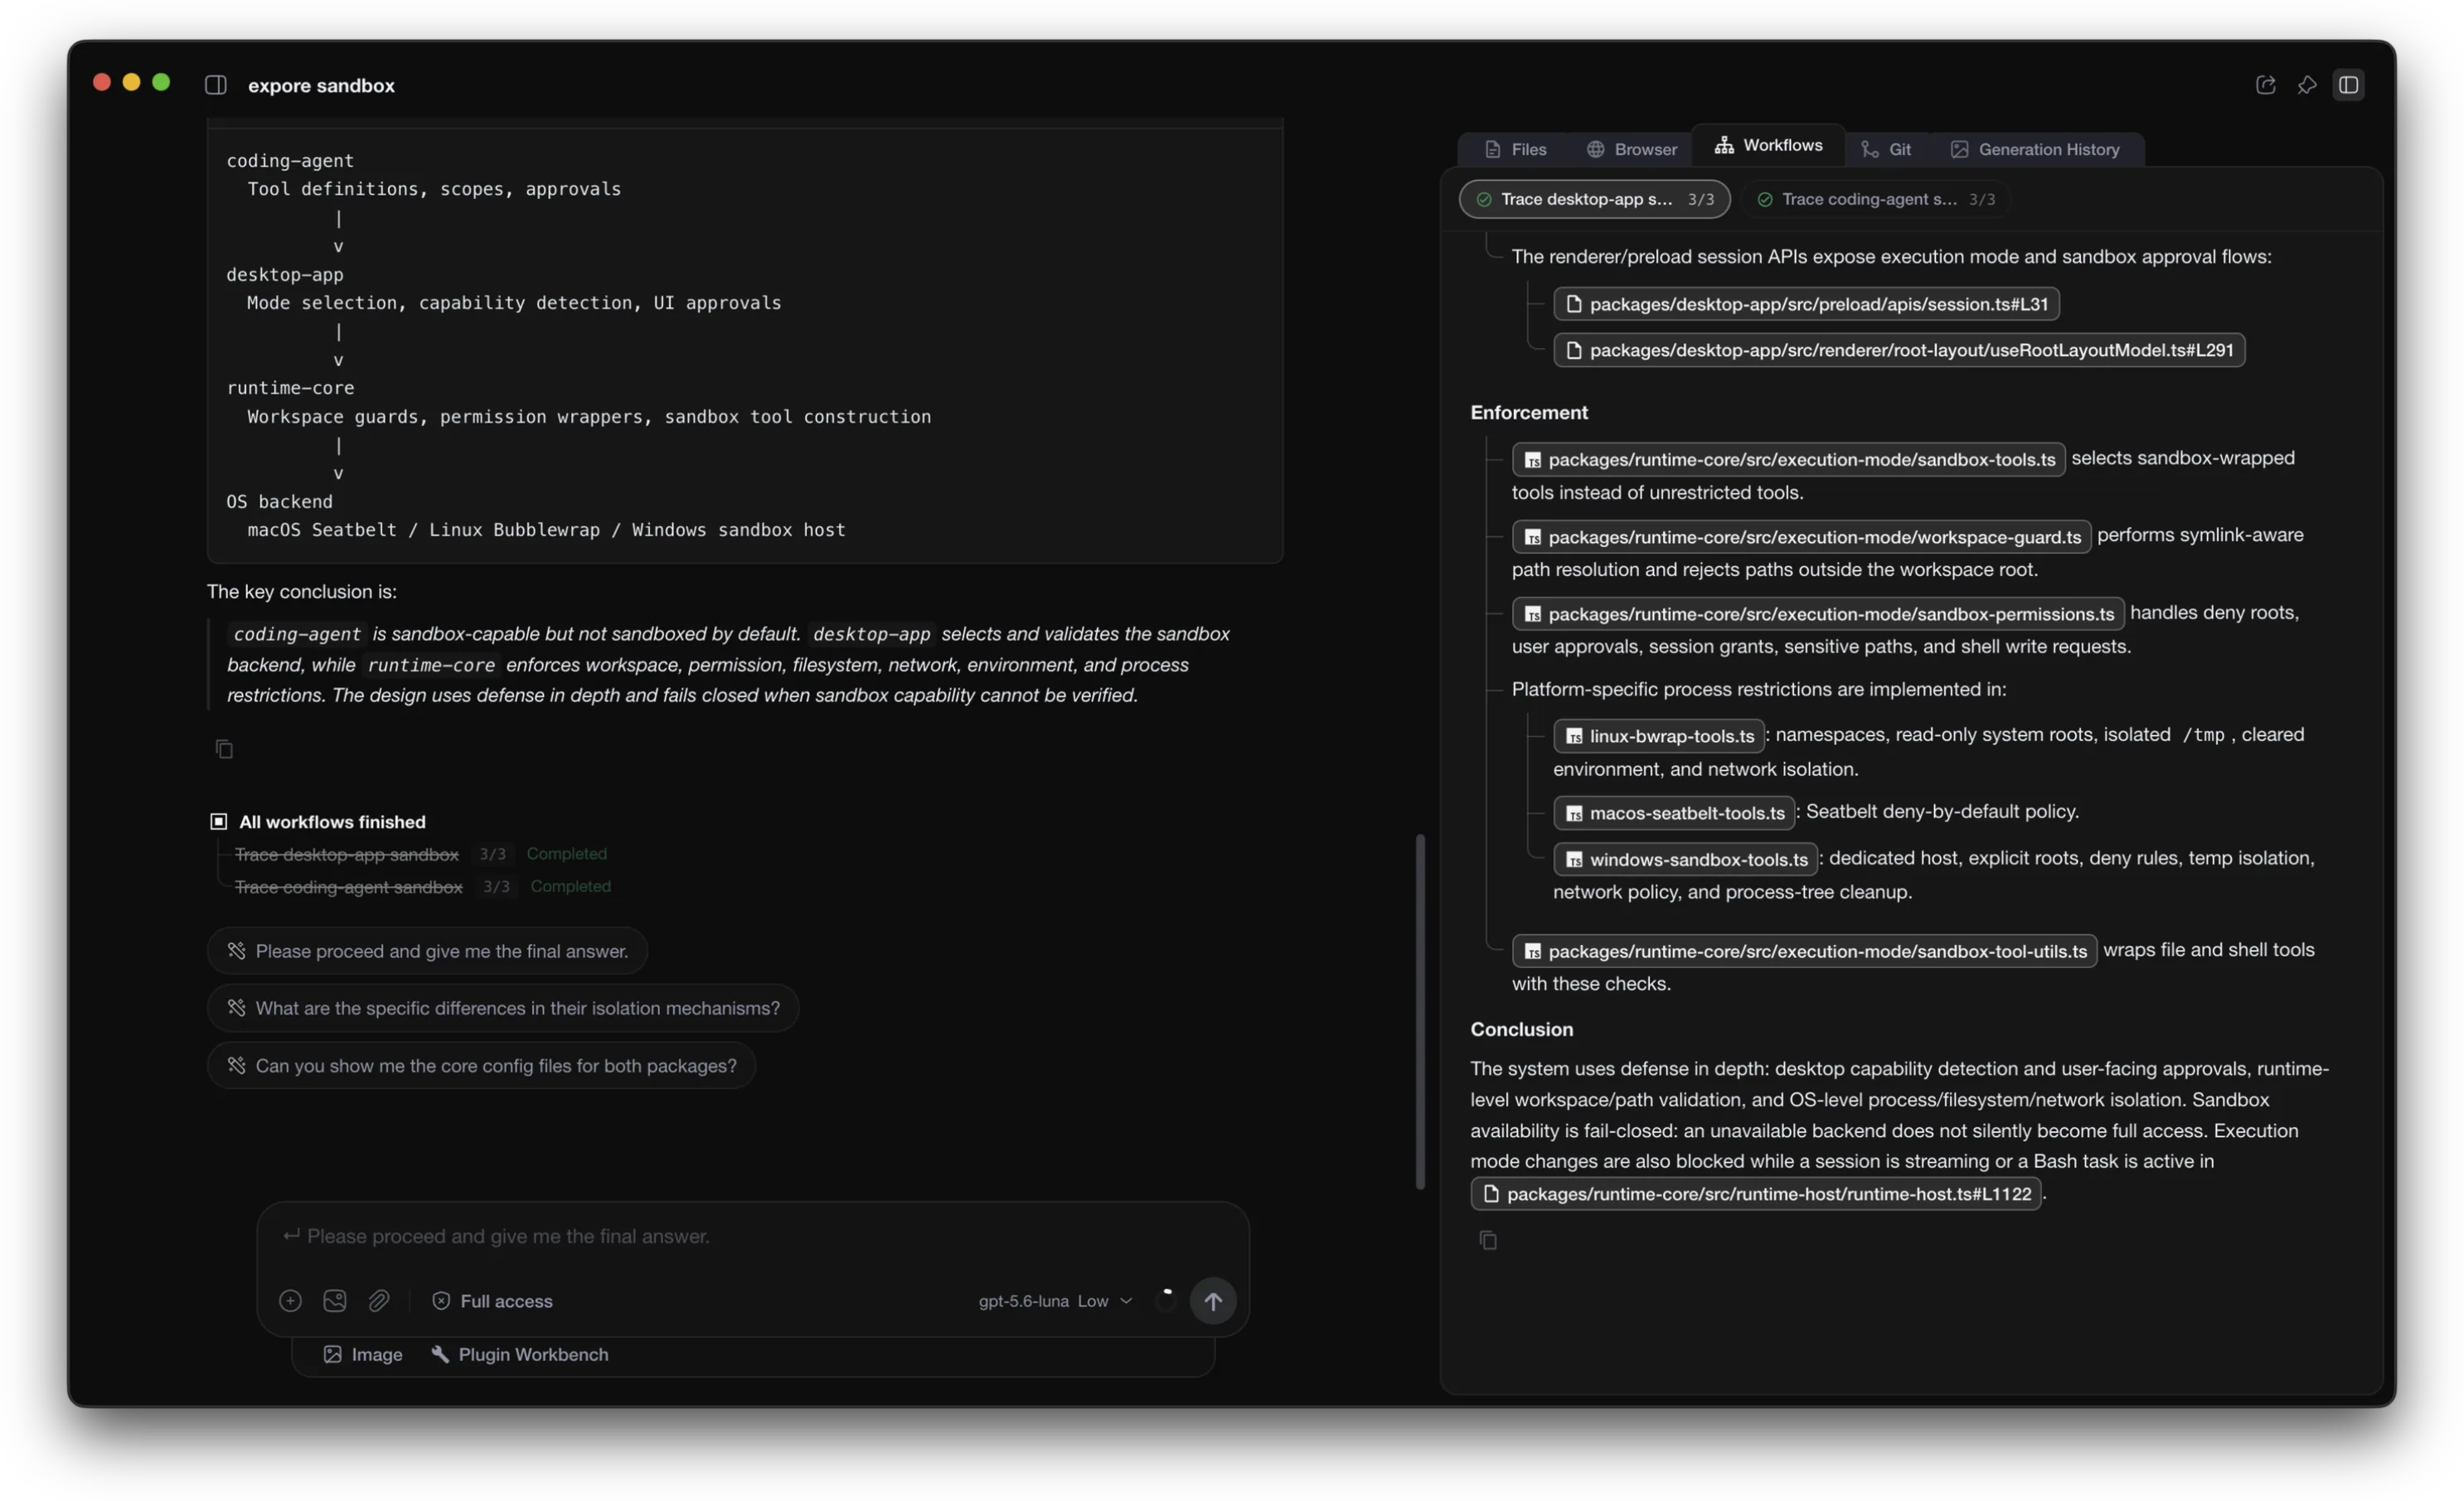Viewport: 2464px width, 1501px height.
Task: Attach a file with the paperclip icon
Action: pos(378,1300)
